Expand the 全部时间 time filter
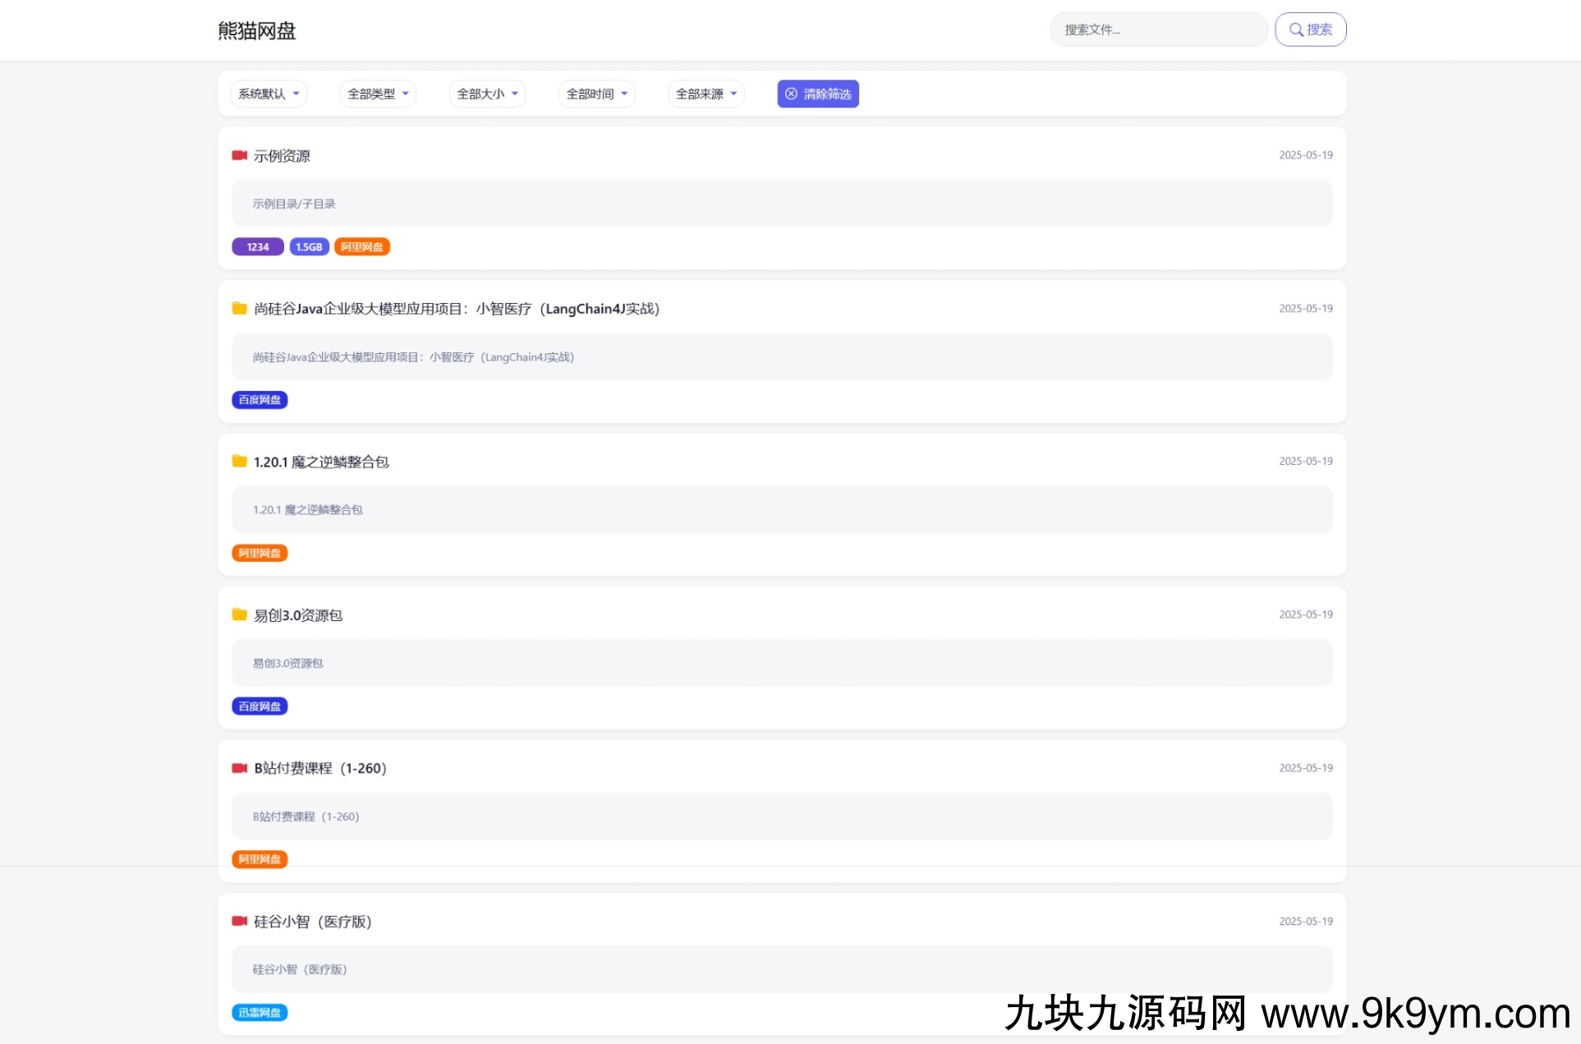 (x=596, y=94)
